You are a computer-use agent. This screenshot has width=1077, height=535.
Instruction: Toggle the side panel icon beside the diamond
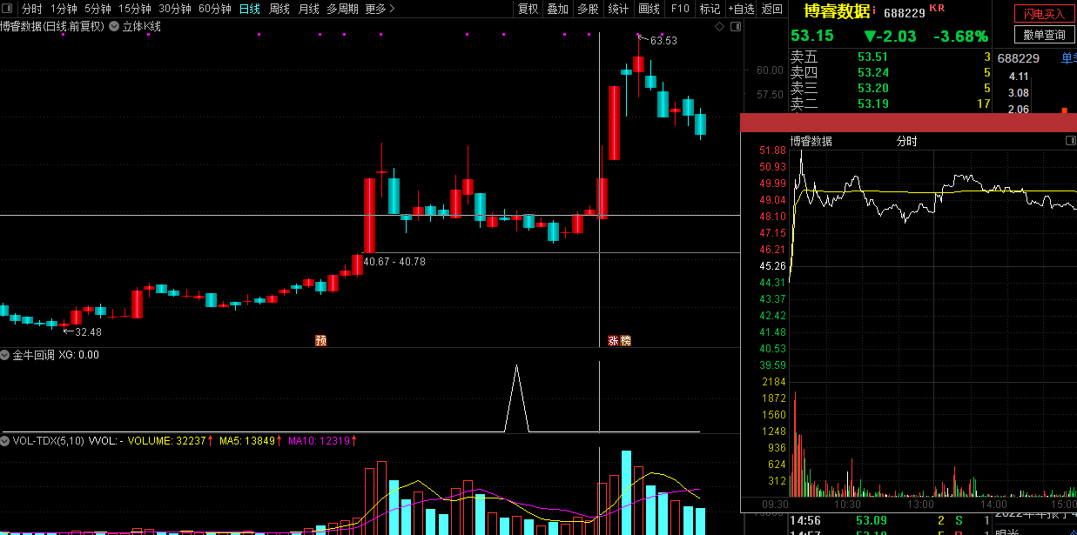tap(735, 27)
